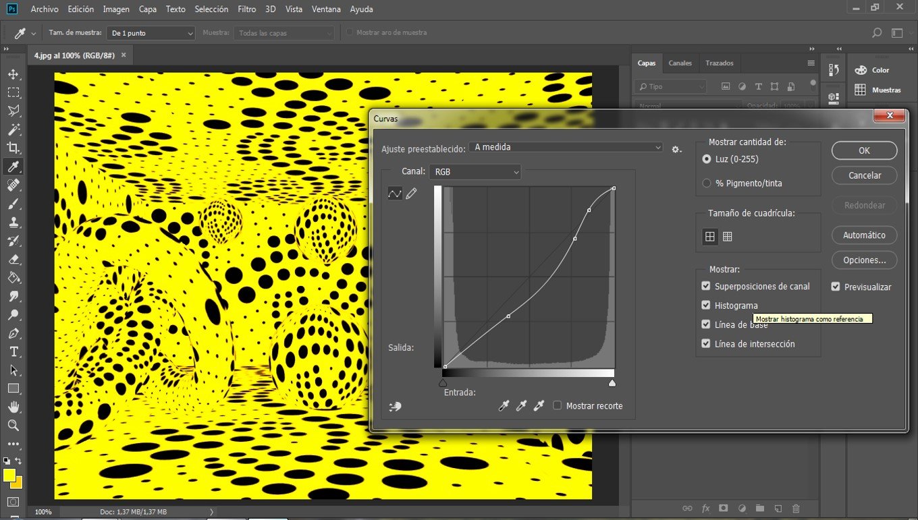Image resolution: width=918 pixels, height=520 pixels.
Task: Select the Healing Brush tool
Action: tap(13, 185)
